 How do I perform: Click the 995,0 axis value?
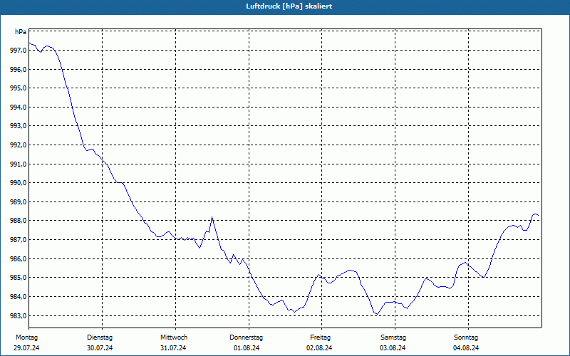pos(18,88)
